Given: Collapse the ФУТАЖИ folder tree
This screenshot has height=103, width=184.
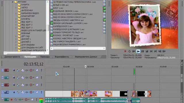Looking at the screenshot, I should coord(13,2).
